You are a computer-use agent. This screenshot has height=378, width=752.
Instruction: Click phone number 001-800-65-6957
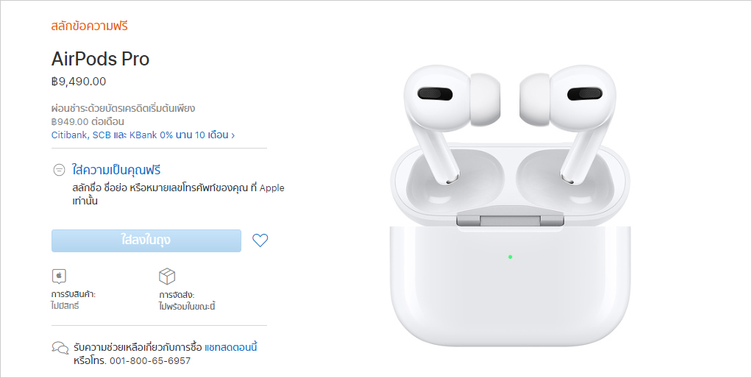(150, 361)
